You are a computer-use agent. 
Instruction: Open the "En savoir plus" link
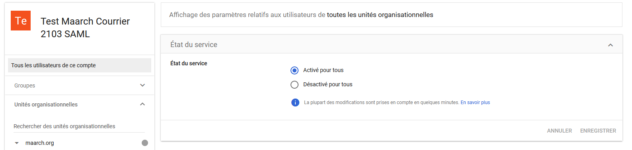pyautogui.click(x=475, y=103)
